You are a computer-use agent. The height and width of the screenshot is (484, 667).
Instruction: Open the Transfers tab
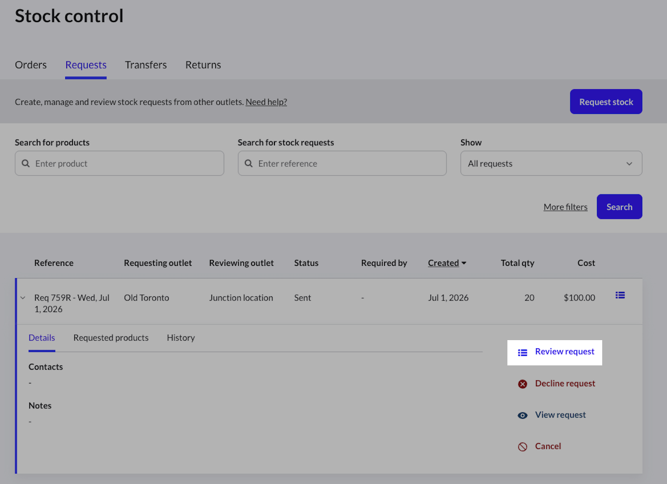point(146,65)
